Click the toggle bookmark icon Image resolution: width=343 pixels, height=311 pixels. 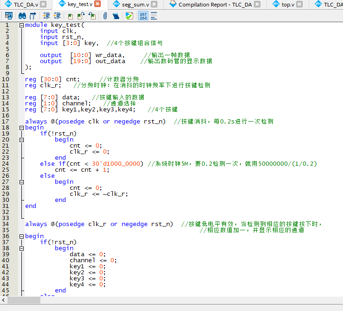point(70,16)
